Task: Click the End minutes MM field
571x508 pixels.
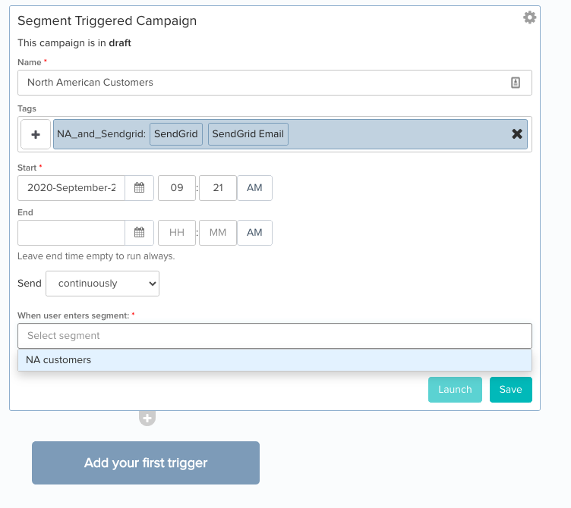Action: coord(218,232)
